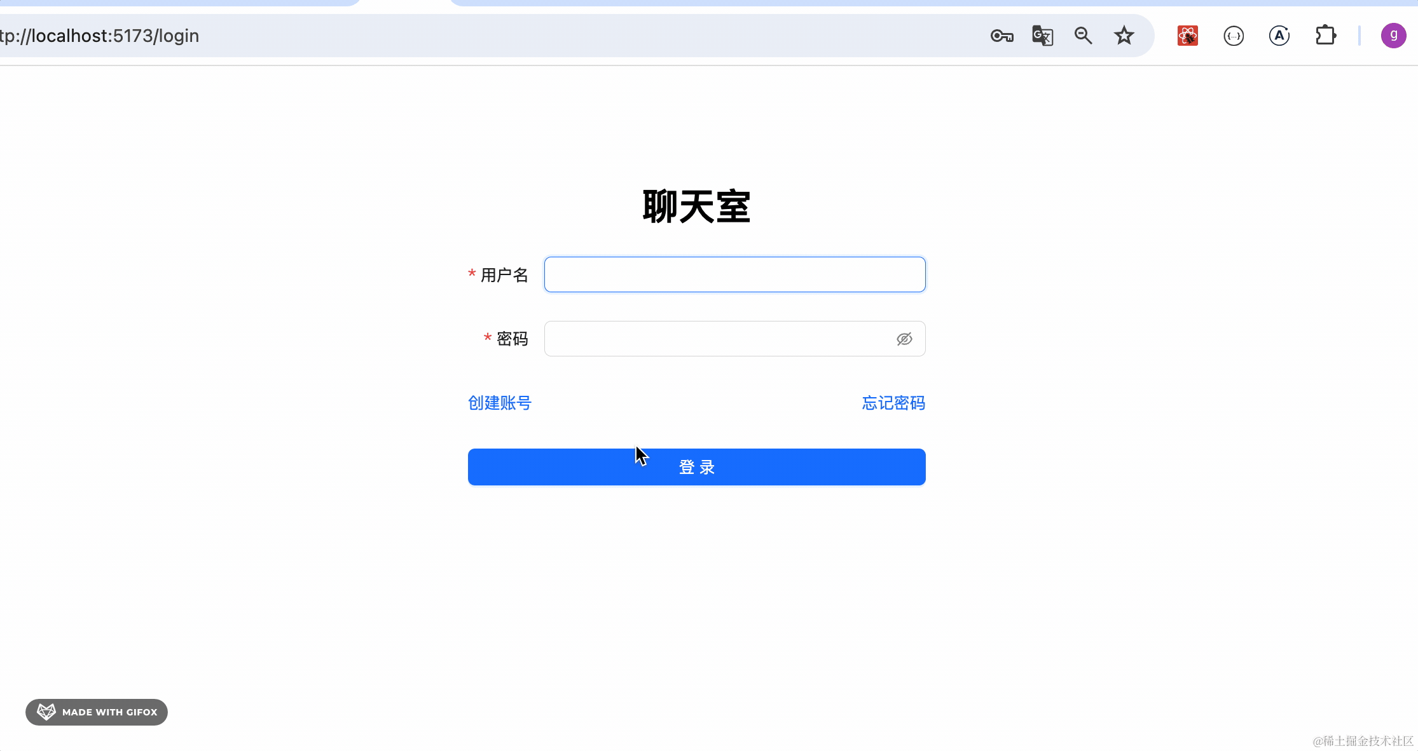Open the purple 'g' profile avatar

click(x=1393, y=36)
